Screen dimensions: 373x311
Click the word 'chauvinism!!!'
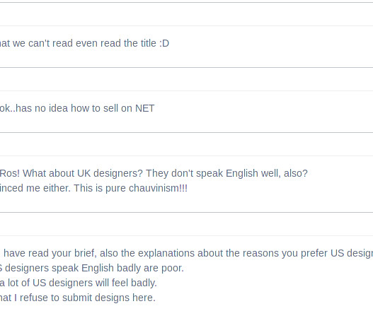click(x=159, y=188)
